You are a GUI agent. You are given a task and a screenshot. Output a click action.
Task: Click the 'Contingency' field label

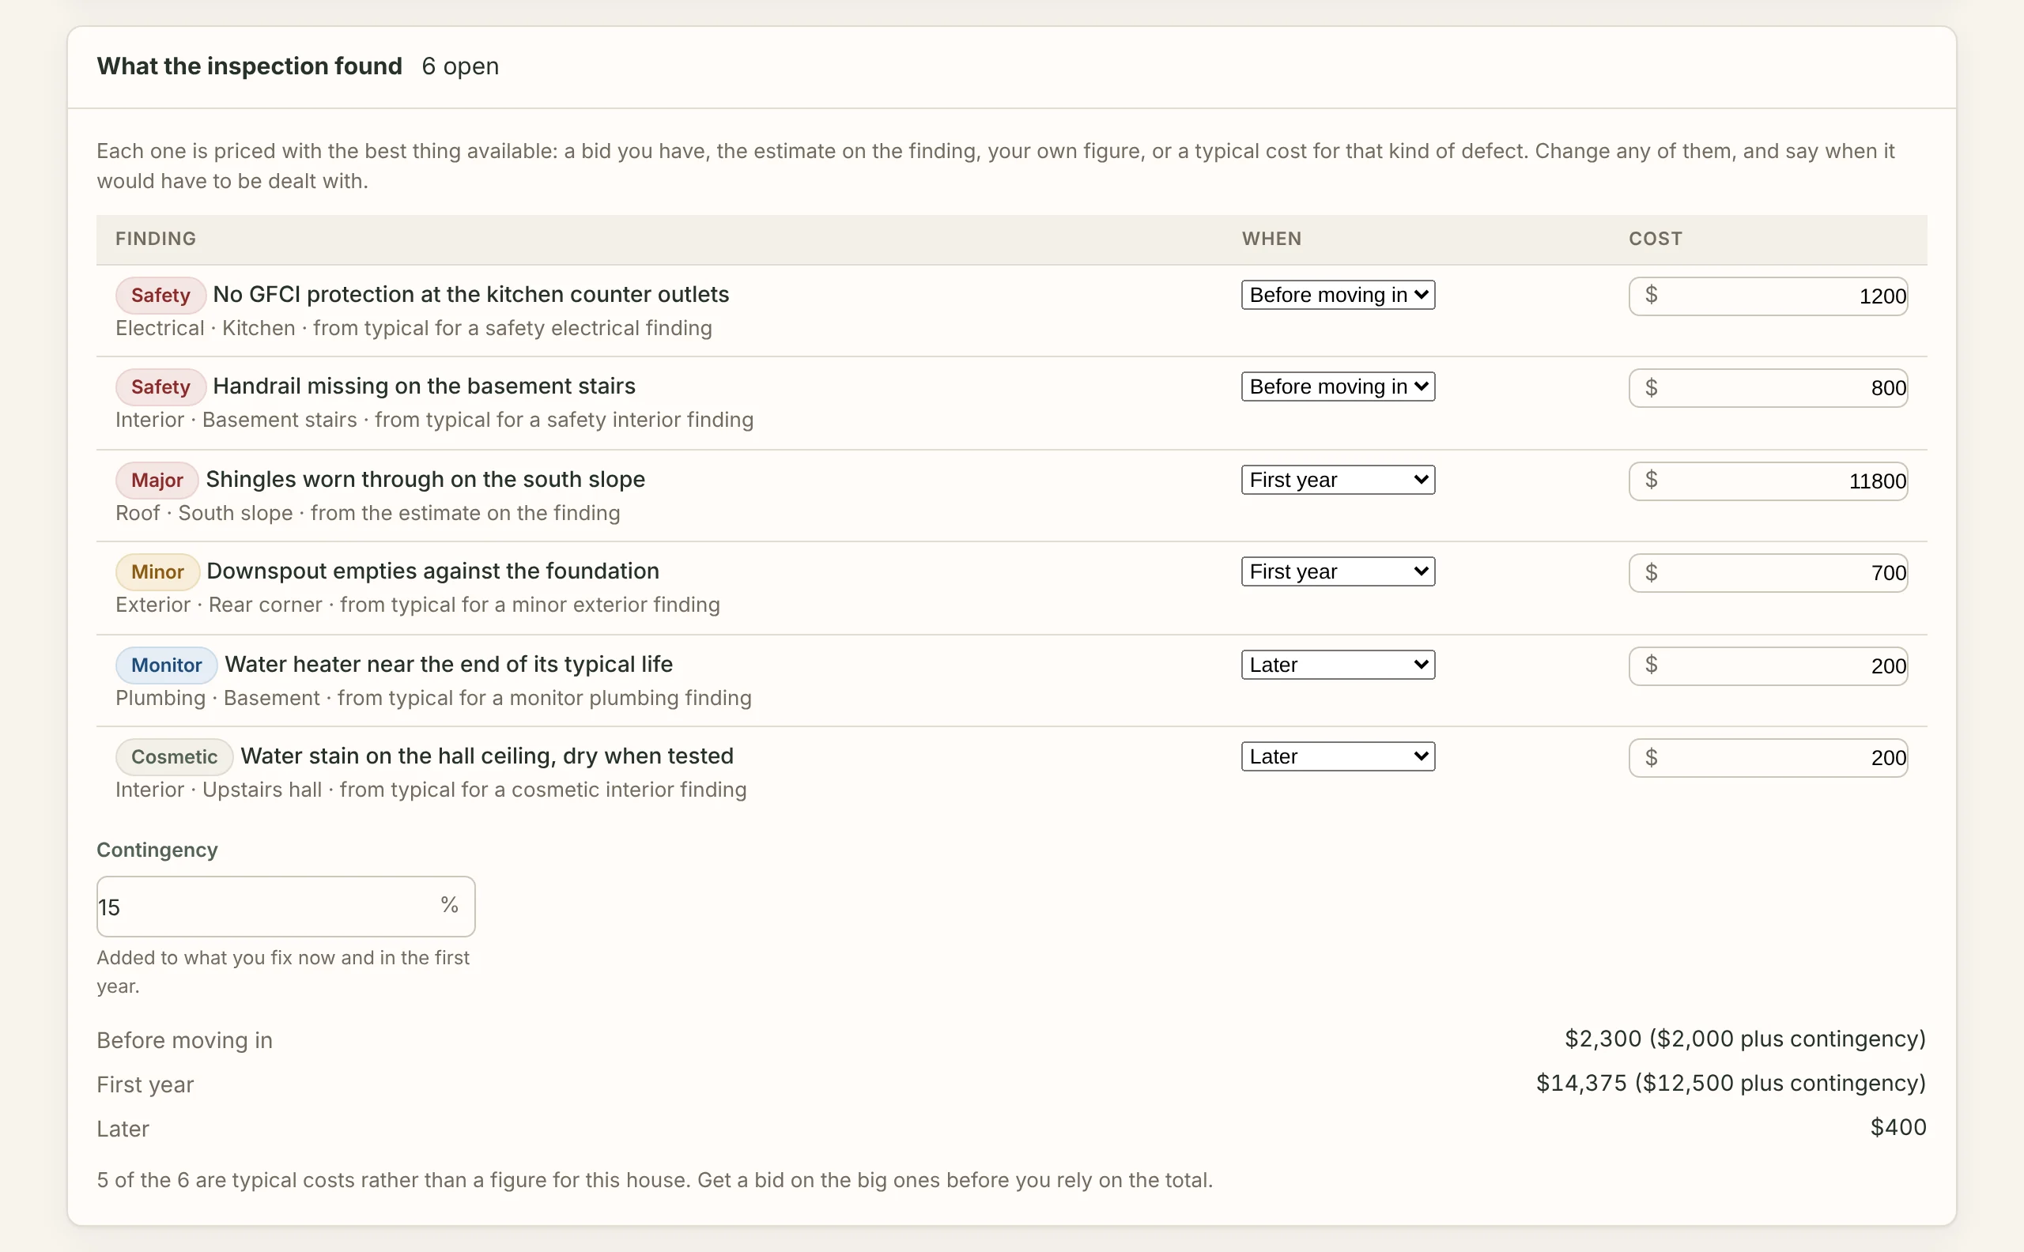(x=157, y=850)
